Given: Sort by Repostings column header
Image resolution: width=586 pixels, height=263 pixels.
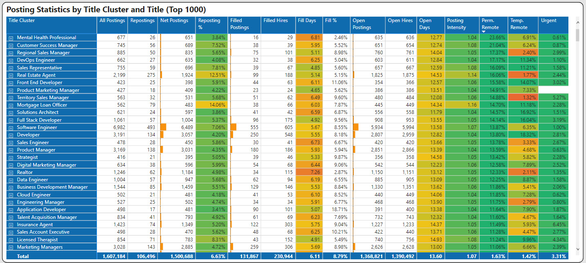Looking at the screenshot, I should click(x=143, y=25).
